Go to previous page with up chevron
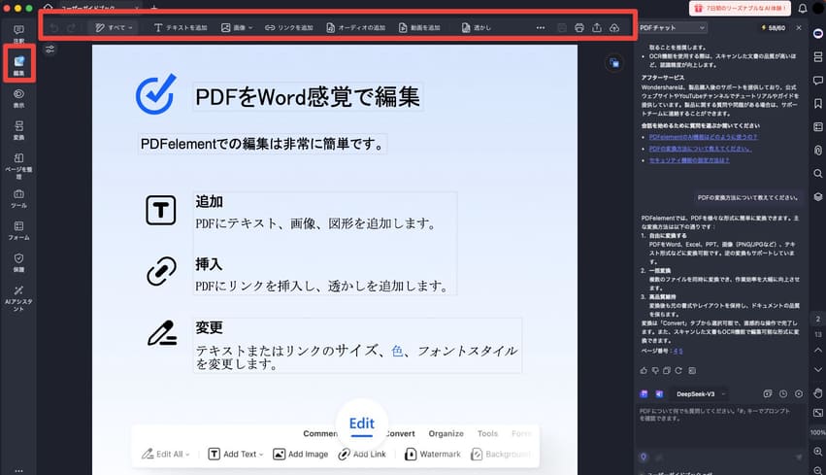Image resolution: width=826 pixels, height=475 pixels. 818,350
